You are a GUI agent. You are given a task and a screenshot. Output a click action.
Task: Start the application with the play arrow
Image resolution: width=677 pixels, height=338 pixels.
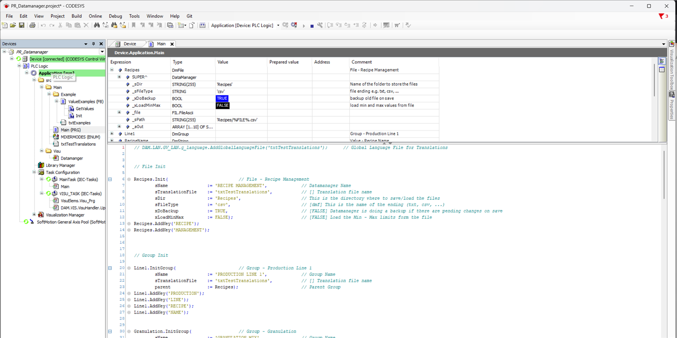pos(303,26)
